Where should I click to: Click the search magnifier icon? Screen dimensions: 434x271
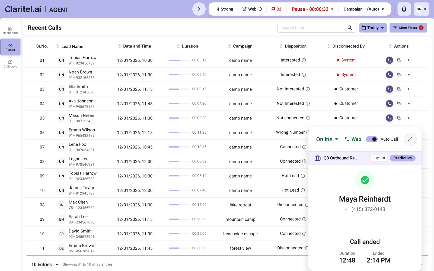(350, 28)
